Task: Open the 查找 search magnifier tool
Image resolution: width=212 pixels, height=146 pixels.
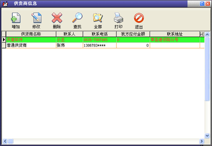Action: coord(77,20)
